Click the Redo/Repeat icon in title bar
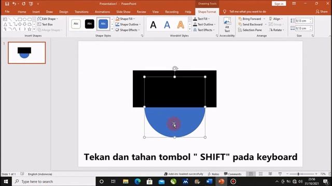 [23, 4]
